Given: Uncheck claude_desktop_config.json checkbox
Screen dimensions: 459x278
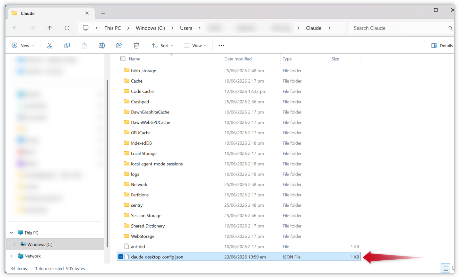Looking at the screenshot, I should pos(121,257).
